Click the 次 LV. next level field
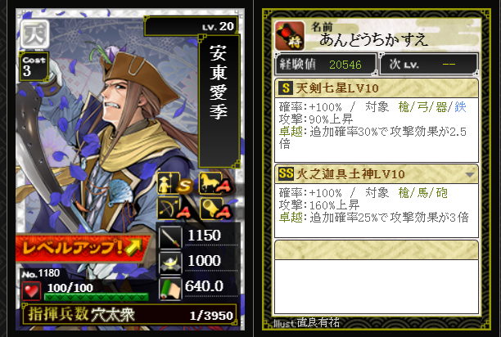 pos(428,64)
